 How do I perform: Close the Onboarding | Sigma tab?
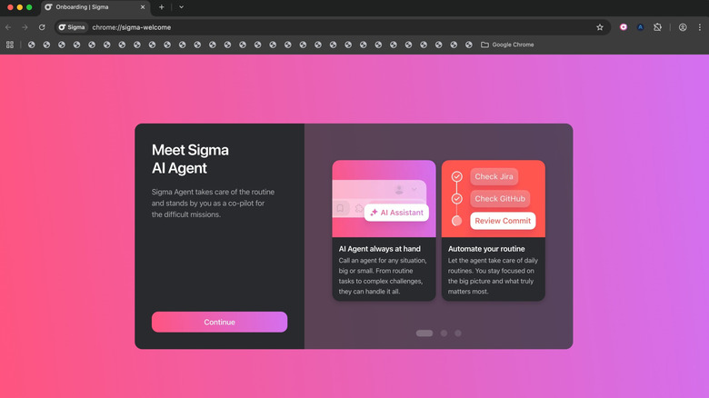(x=143, y=7)
